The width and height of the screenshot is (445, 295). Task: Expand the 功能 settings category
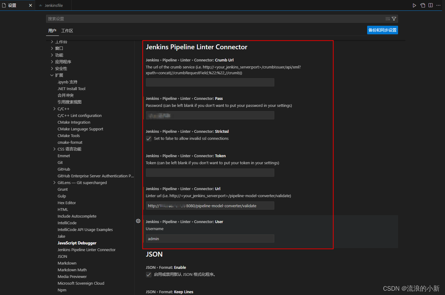point(52,55)
